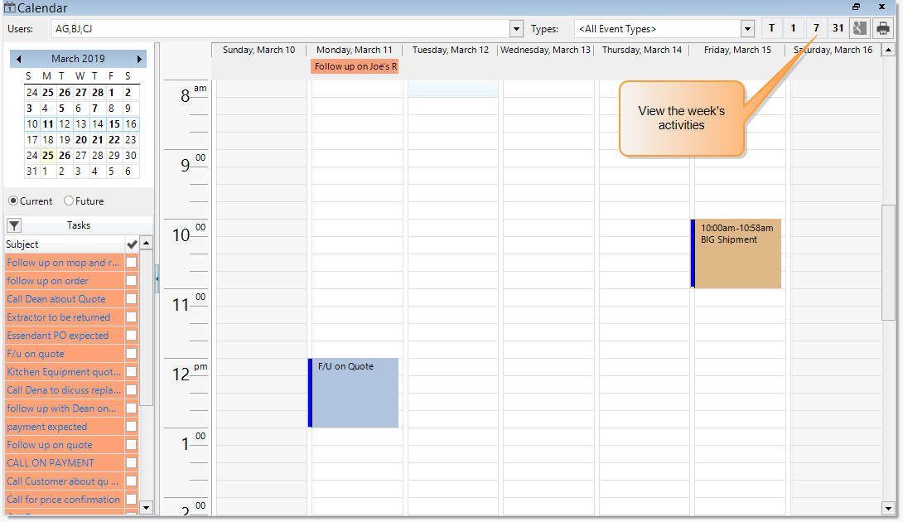Image resolution: width=903 pixels, height=522 pixels.
Task: Open the Users selection dropdown
Action: pyautogui.click(x=515, y=28)
